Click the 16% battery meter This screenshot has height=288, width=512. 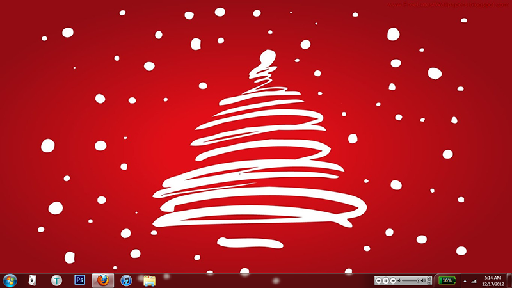coord(447,280)
